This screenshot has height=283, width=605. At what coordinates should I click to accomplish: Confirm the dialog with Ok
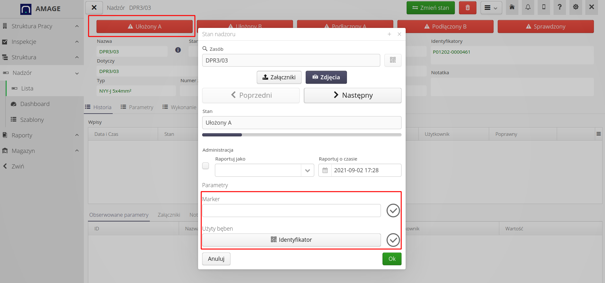point(392,259)
